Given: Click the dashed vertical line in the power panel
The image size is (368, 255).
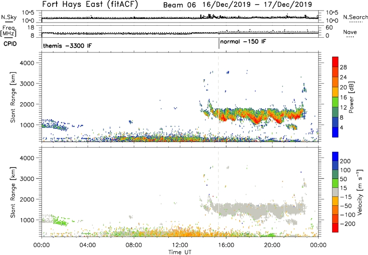Looking at the screenshot, I should point(218,97).
